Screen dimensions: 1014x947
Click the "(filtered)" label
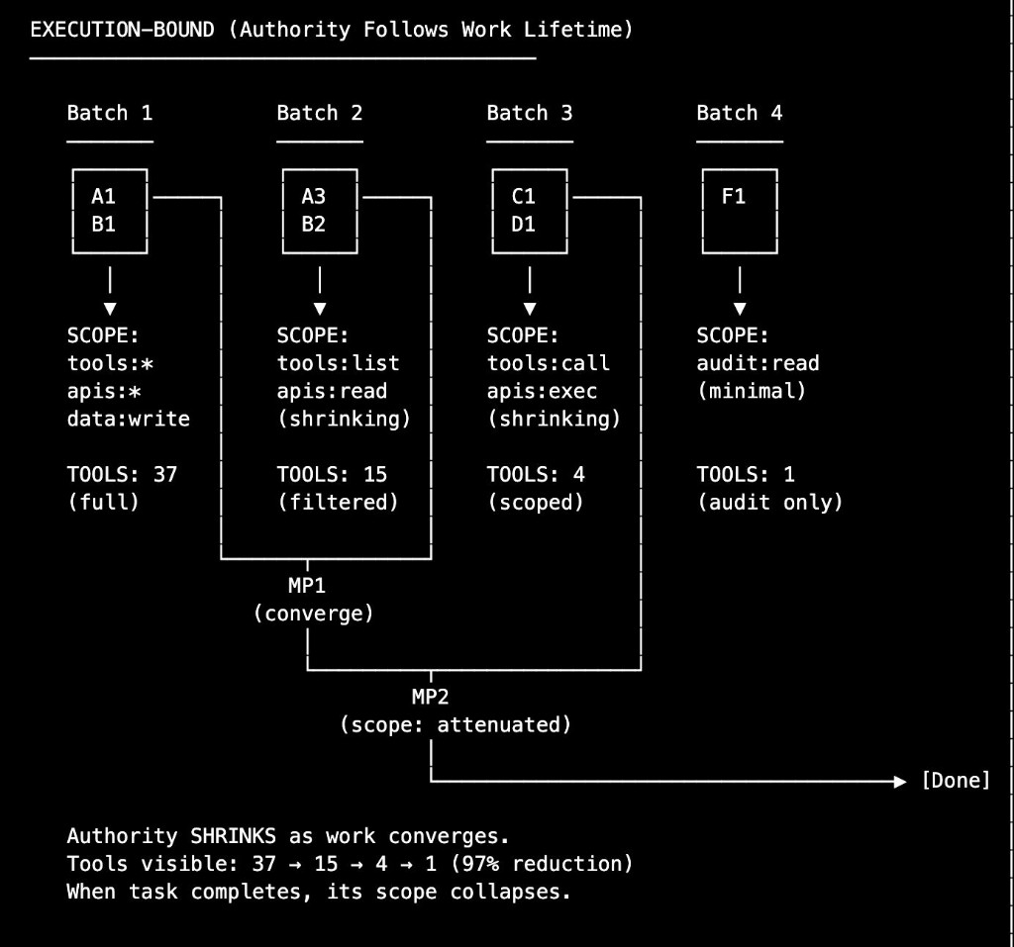click(x=339, y=503)
